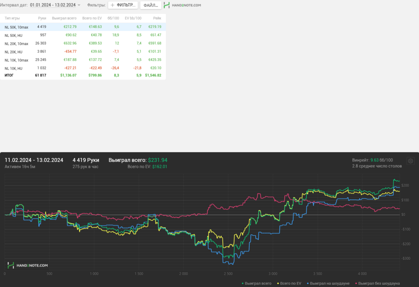419x287 pixels.
Task: Click the 4 419 Руки graph label
Action: [86, 160]
